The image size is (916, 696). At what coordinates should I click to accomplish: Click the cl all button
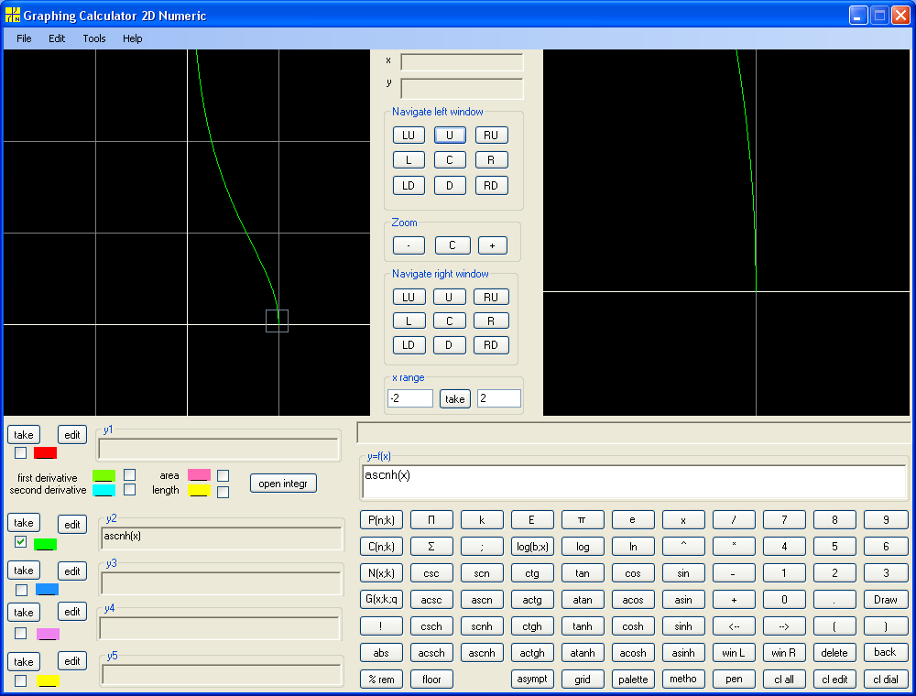click(784, 680)
